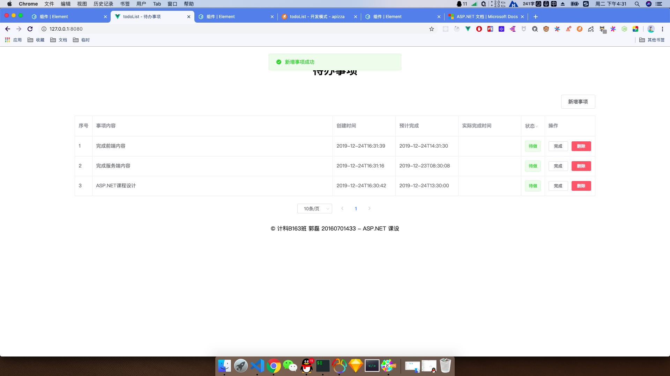Switch the input method via 中 indicator
Screen dimensions: 670x376
(554, 4)
